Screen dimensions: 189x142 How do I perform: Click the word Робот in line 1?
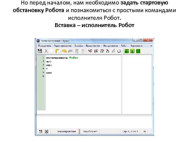coord(74,58)
